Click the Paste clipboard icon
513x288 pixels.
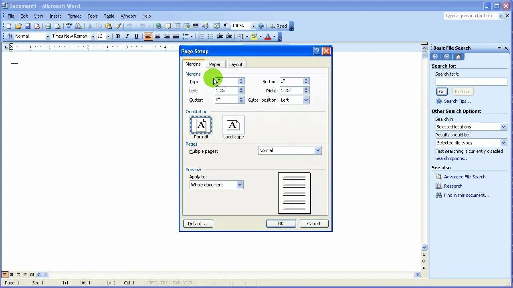(108, 26)
